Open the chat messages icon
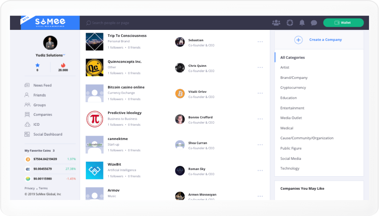The width and height of the screenshot is (379, 216). point(314,23)
